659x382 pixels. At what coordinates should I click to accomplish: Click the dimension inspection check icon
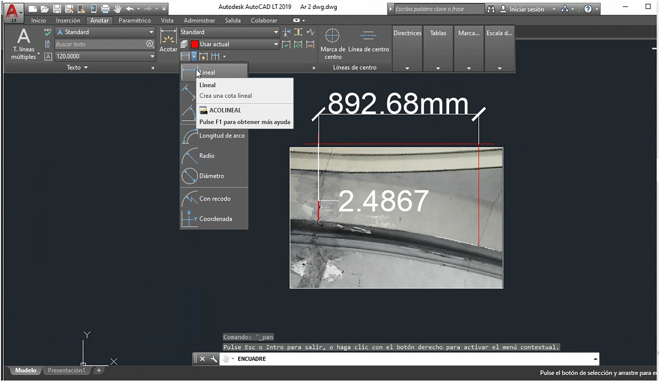tap(286, 44)
